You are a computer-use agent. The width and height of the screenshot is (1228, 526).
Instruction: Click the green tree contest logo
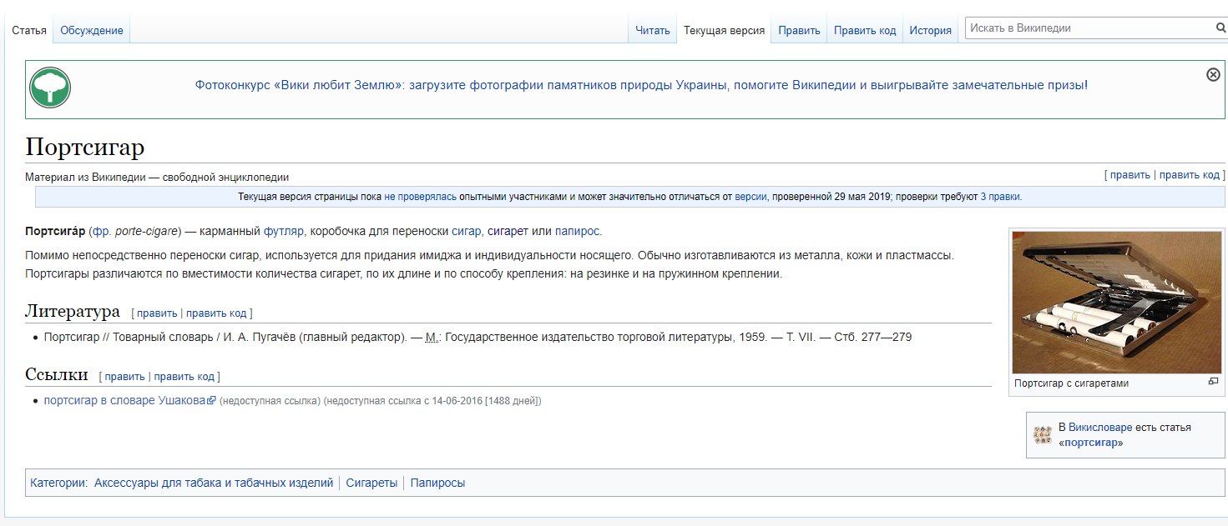(50, 88)
